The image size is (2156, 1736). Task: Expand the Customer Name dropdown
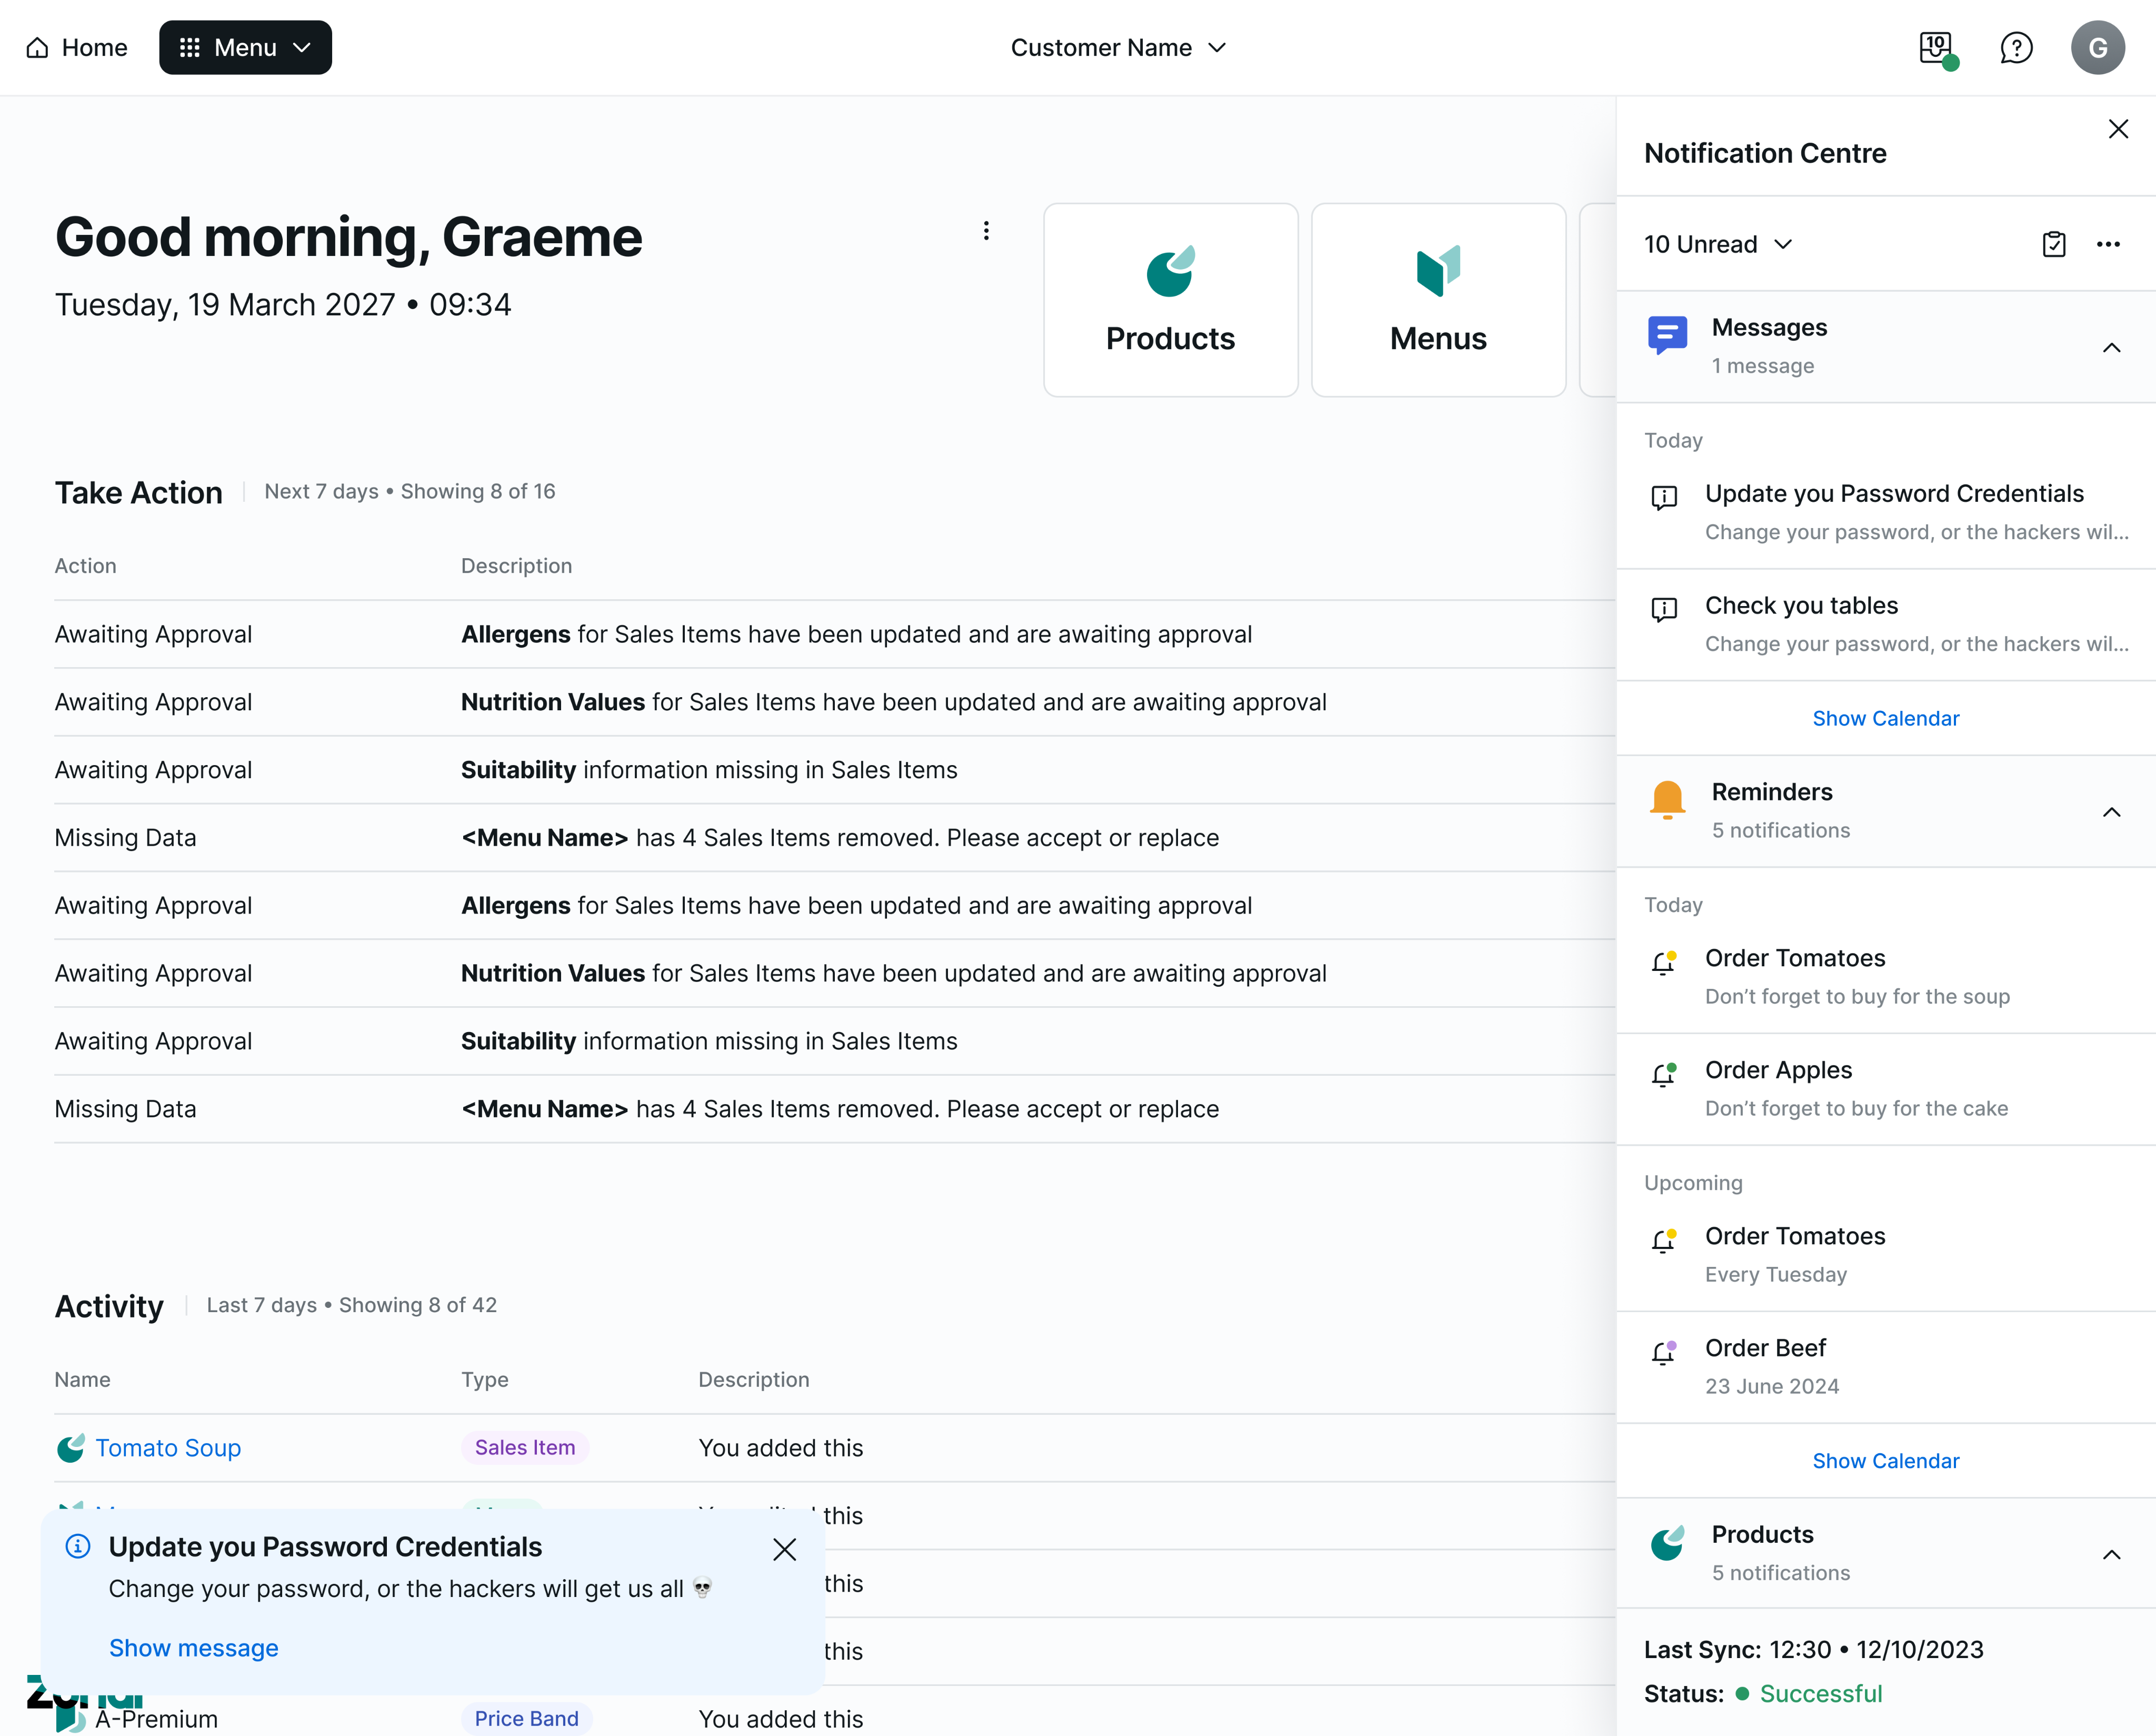[x=1118, y=47]
